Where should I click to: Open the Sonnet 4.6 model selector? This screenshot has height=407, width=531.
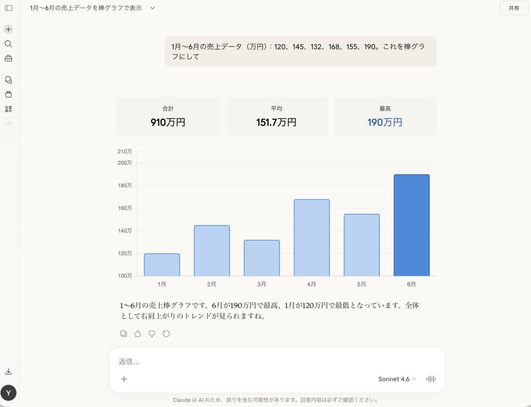pyautogui.click(x=397, y=379)
